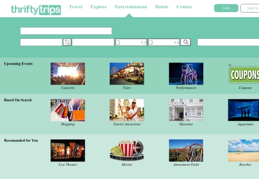Image resolution: width=259 pixels, height=194 pixels.
Task: Click the swap arrows icon
Action: pos(67,42)
